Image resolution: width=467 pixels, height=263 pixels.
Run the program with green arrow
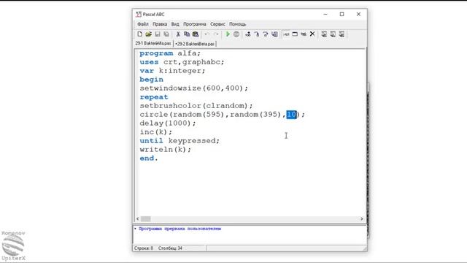point(228,34)
